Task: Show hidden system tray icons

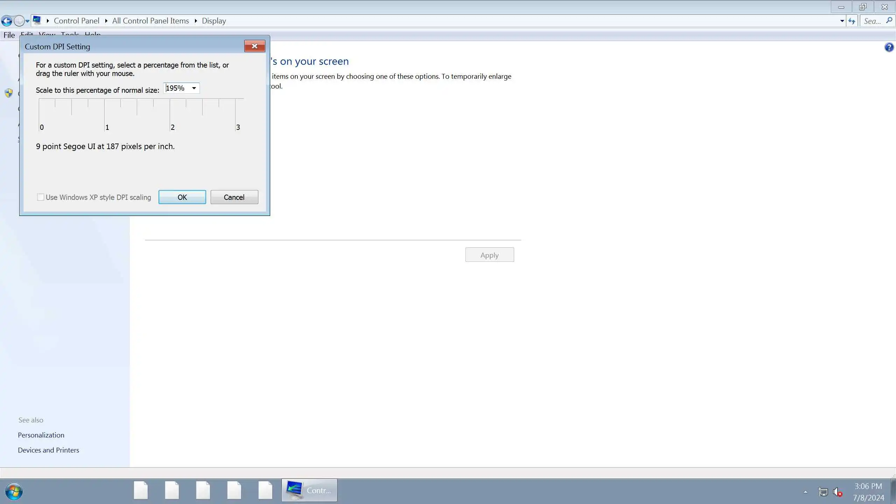Action: [805, 492]
